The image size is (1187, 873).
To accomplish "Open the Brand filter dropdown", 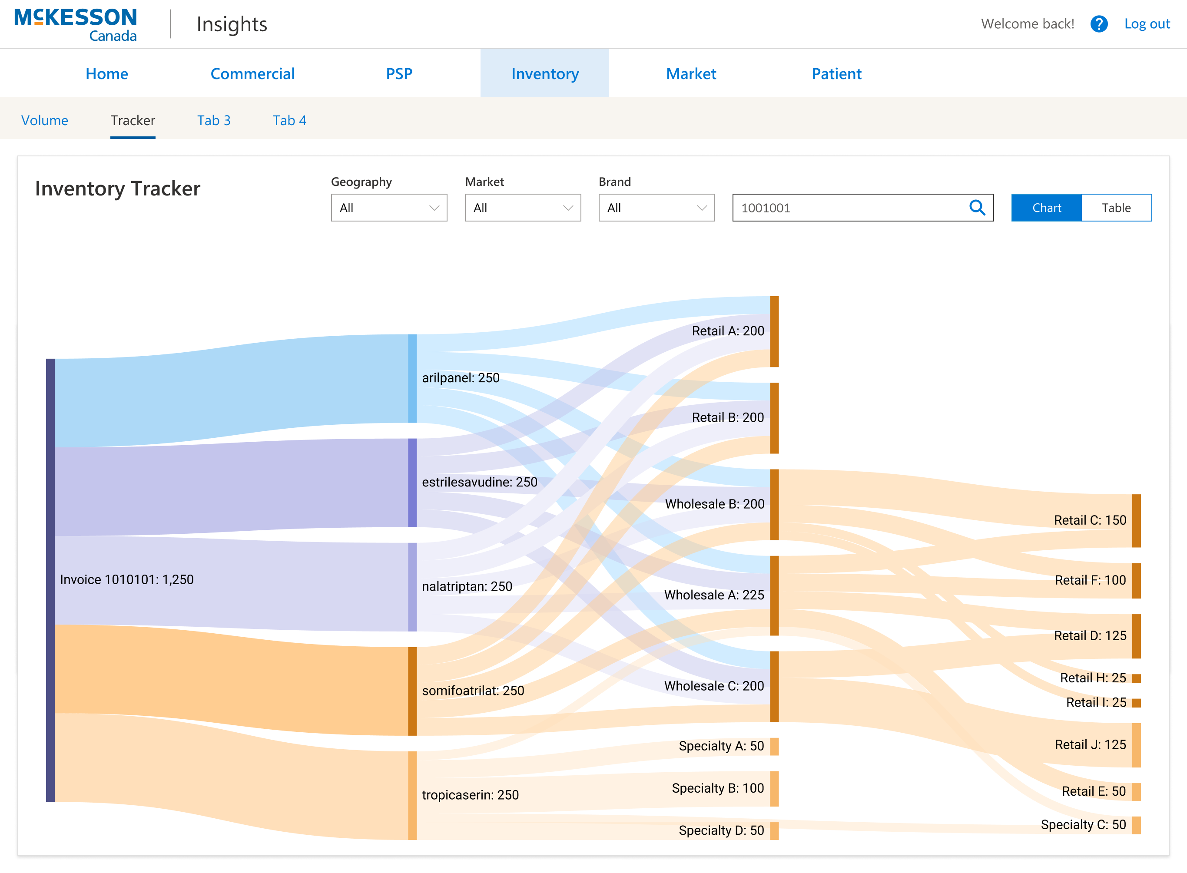I will [656, 208].
